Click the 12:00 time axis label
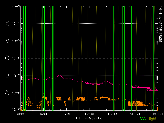 [89, 114]
